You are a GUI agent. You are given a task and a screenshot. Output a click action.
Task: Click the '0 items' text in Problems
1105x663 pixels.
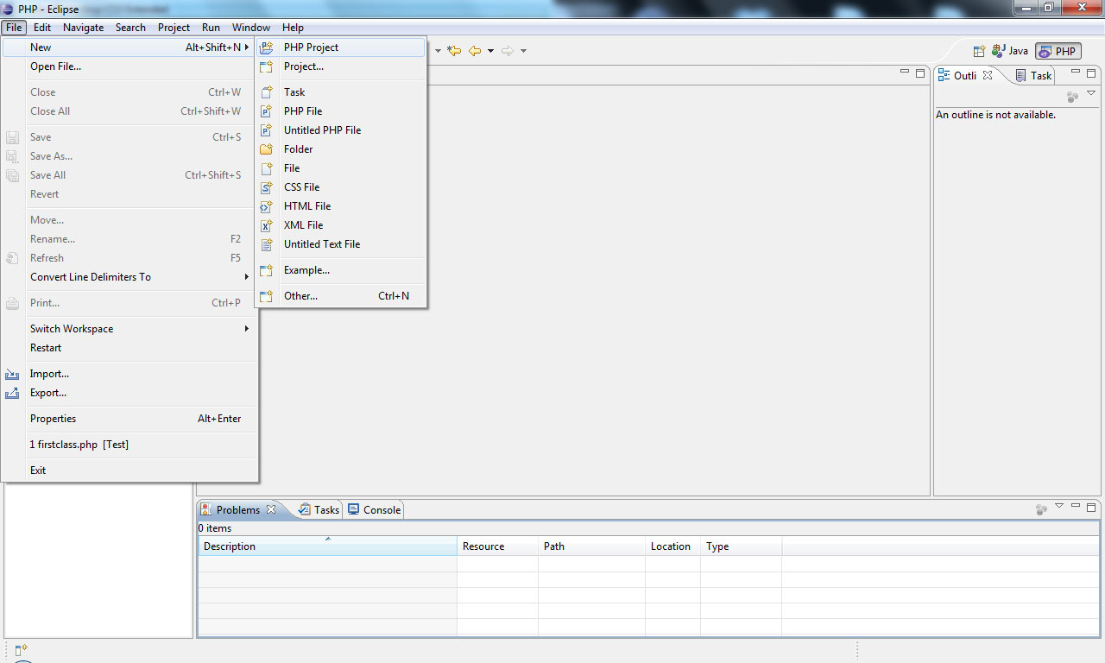[215, 528]
